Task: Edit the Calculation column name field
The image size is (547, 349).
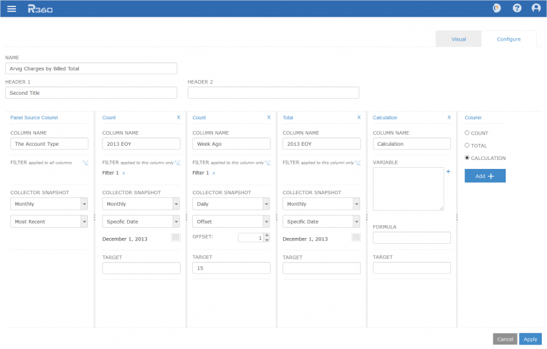Action: click(412, 144)
